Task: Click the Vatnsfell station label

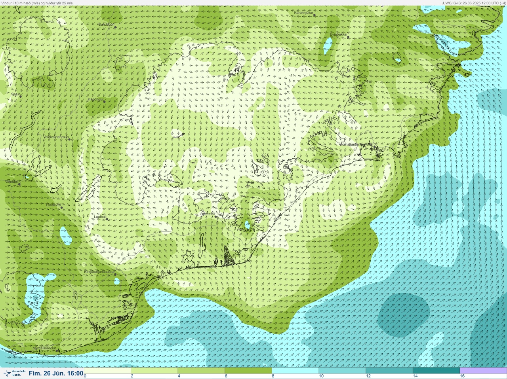Action: [x=12, y=181]
